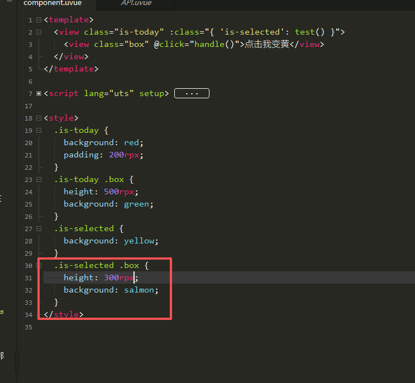Fold the .is-today rule on line 19
Image resolution: width=415 pixels, height=383 pixels.
pos(39,130)
